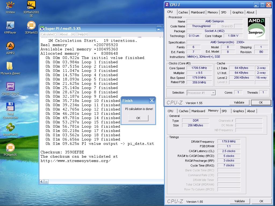
Task: Click the Specification field AMD Sempron(tm) 2300+
Action: pyautogui.click(x=227, y=42)
